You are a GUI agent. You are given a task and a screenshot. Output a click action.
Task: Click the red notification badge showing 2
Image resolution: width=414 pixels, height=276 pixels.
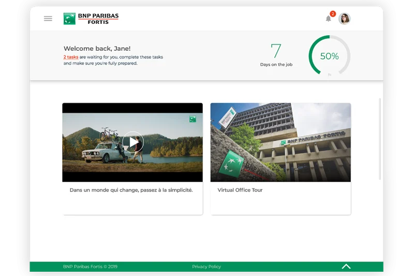(333, 14)
